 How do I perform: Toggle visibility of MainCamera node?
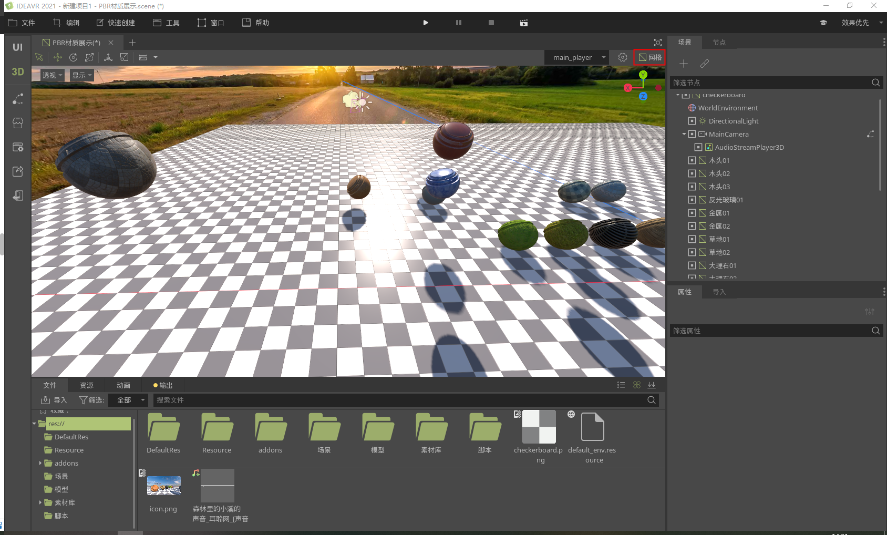click(x=692, y=134)
